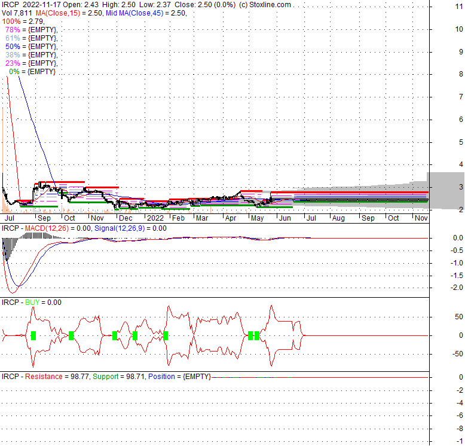Click the -8 tick on the bottom panel axis
The image size is (465, 446).
click(x=460, y=429)
